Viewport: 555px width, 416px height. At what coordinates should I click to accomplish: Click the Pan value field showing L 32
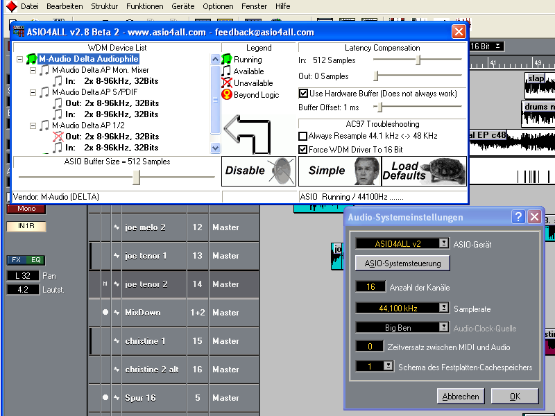(x=23, y=275)
